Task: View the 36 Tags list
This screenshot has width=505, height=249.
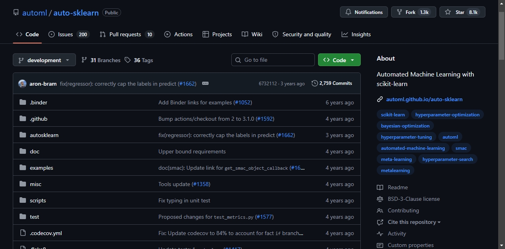Action: [x=139, y=60]
